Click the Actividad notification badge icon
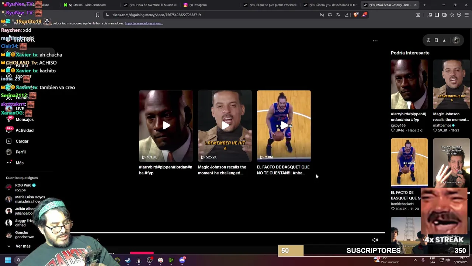 [9, 130]
